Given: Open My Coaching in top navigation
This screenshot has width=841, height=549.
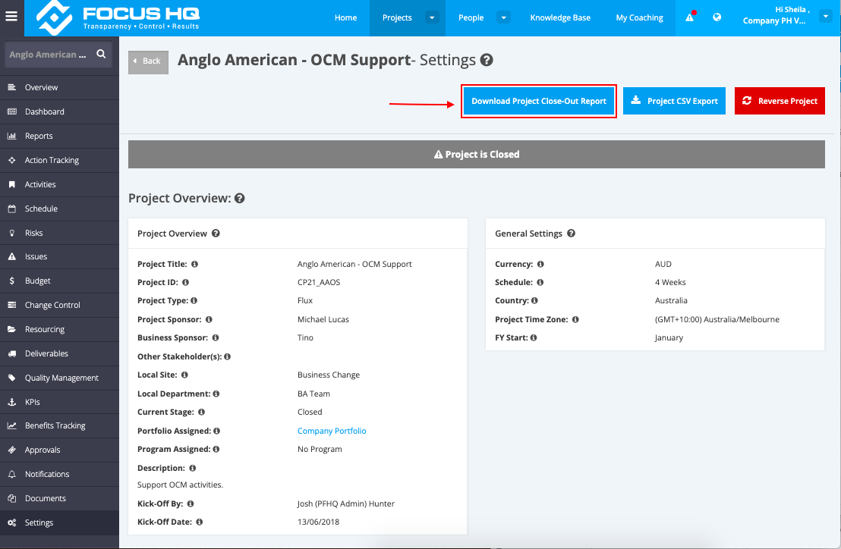Looking at the screenshot, I should coord(639,17).
